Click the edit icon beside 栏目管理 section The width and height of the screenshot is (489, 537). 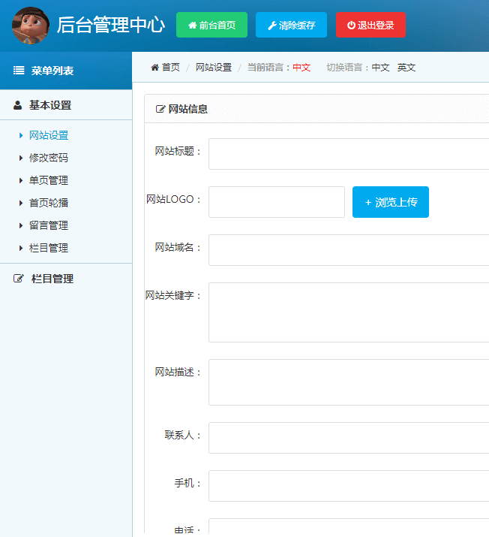point(19,279)
